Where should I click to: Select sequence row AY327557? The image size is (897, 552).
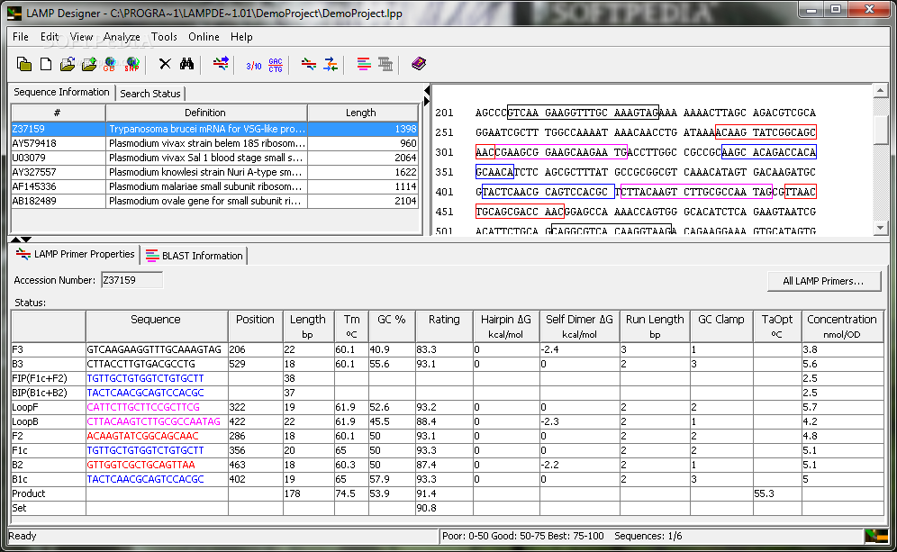(x=214, y=172)
